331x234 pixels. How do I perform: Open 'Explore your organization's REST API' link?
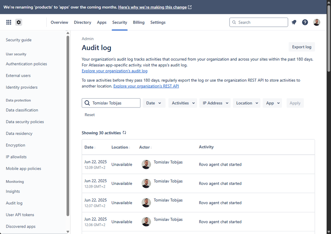point(146,86)
